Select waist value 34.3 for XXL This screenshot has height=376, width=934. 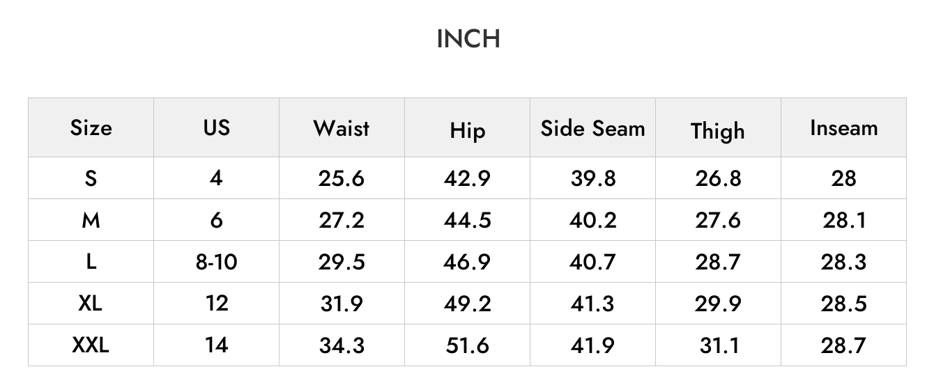pos(342,345)
